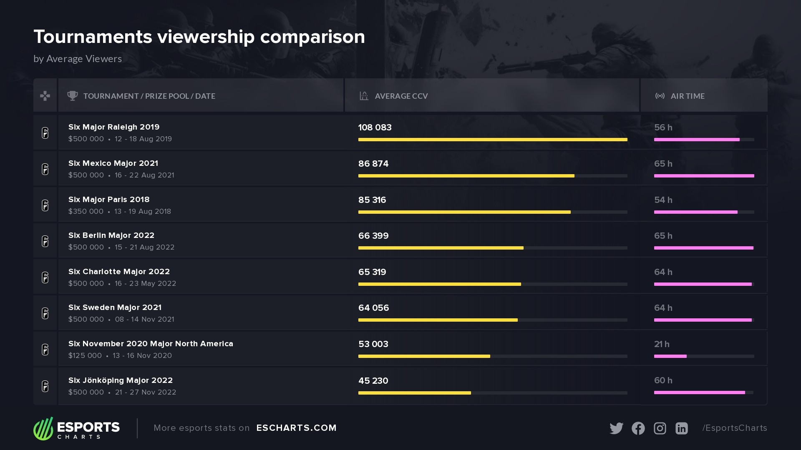Click the yellow viewership bar for Raleigh 2019
Screen dimensions: 801x450
pos(492,140)
